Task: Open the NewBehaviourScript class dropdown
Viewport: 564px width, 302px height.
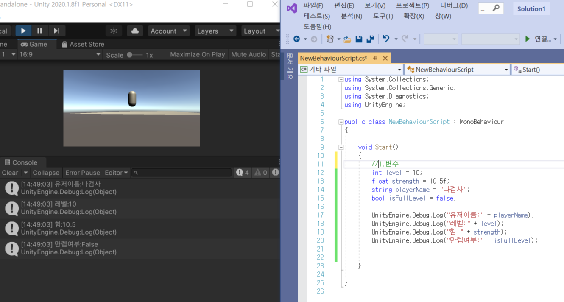Action: pos(458,69)
